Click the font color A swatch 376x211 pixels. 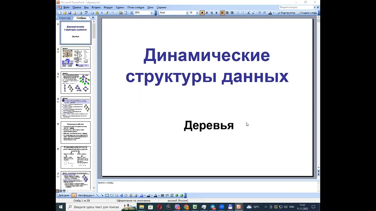[155, 195]
